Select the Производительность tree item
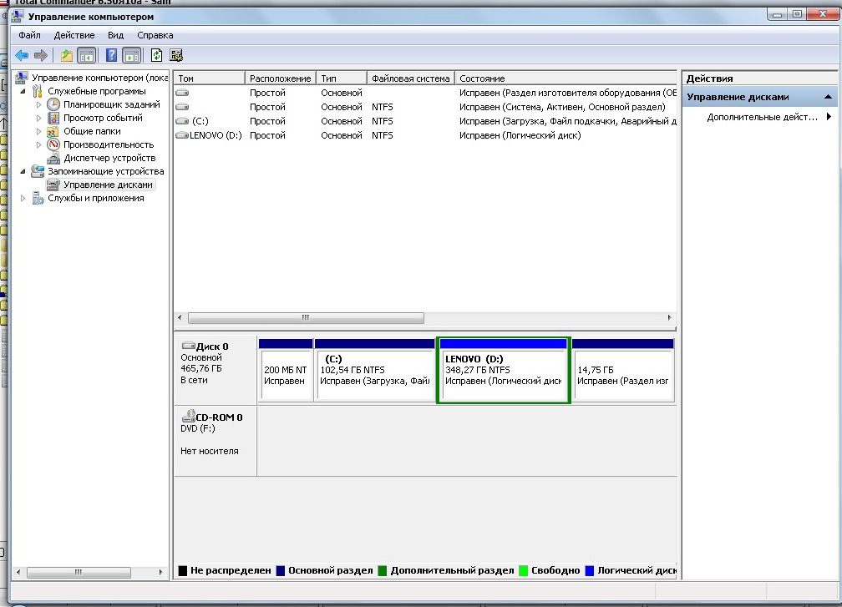Screen dimensions: 842x607 tap(108, 144)
